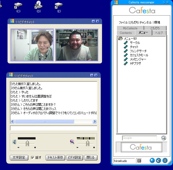The width and height of the screenshot is (173, 170).
Task: Select the メニュー tab
Action: pyautogui.click(x=143, y=33)
